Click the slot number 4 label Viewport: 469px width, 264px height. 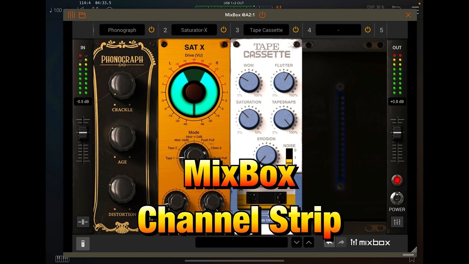(x=310, y=30)
